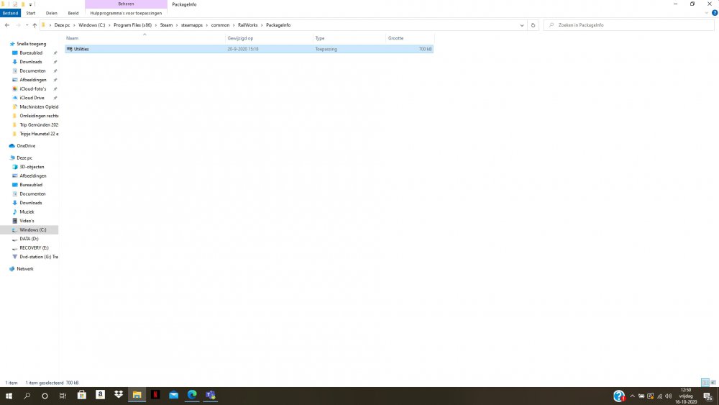719x405 pixels.
Task: Open Microsoft Teams from the taskbar
Action: pyautogui.click(x=211, y=396)
